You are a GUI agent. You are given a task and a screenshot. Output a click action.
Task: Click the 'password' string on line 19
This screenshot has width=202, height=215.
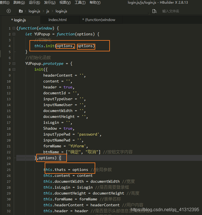(x=88, y=134)
